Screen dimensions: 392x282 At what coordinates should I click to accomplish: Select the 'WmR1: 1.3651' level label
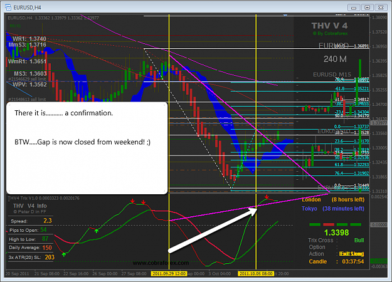pyautogui.click(x=27, y=61)
